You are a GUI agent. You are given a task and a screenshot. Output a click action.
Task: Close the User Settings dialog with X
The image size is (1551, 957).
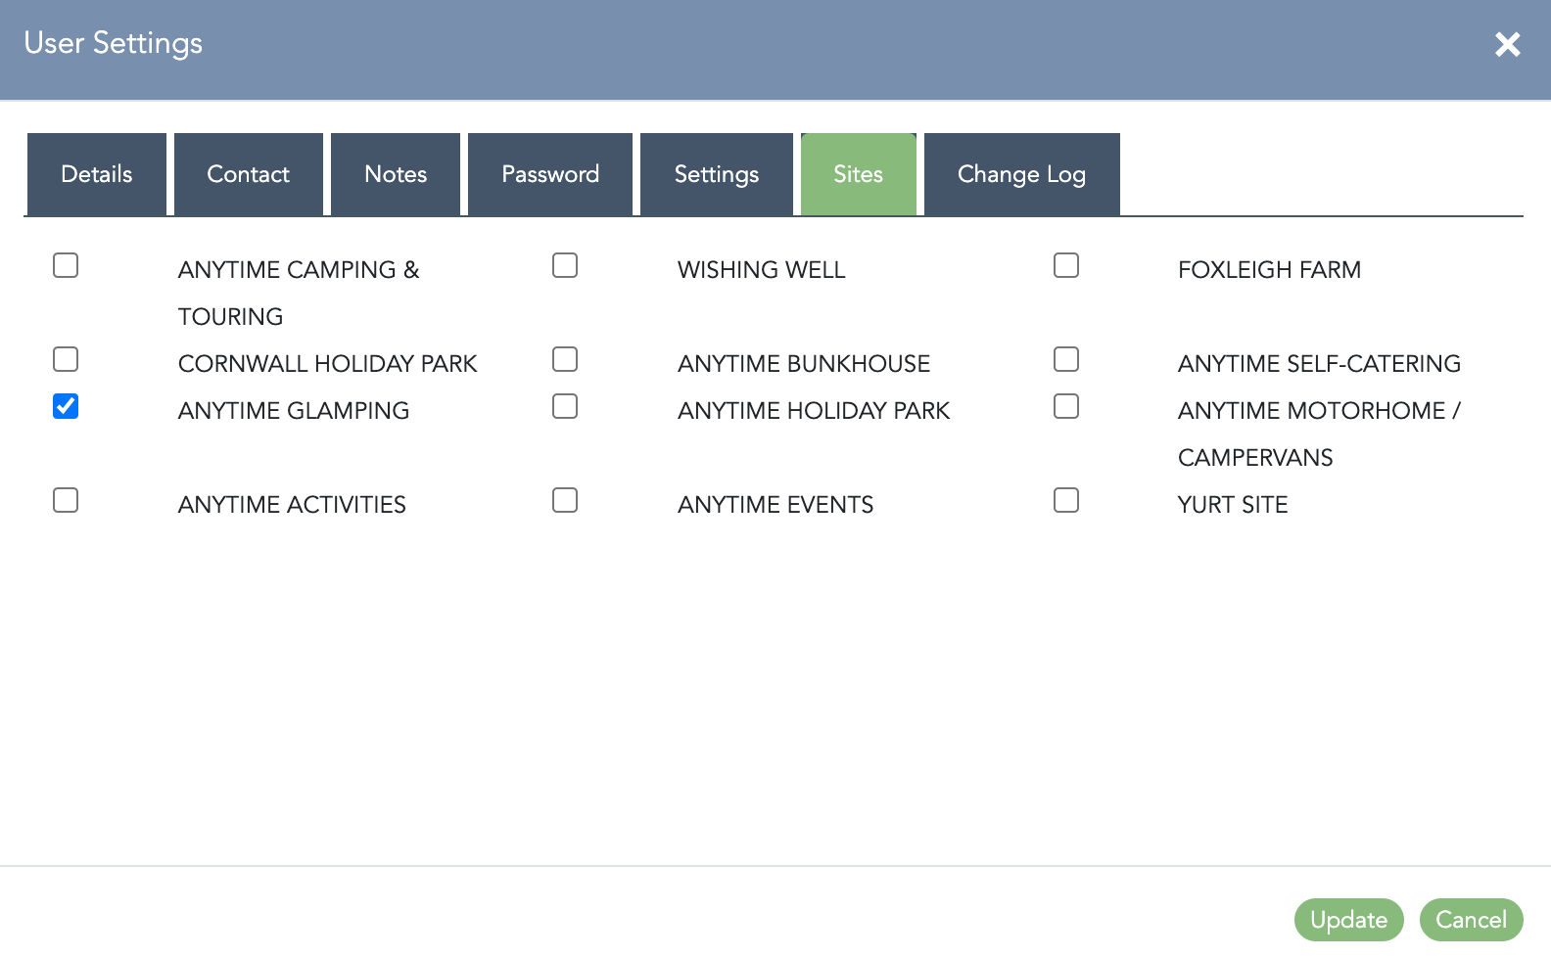pos(1508,44)
